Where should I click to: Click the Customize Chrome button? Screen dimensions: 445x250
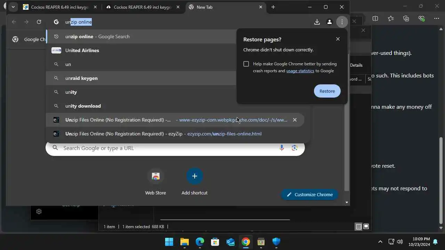tap(309, 194)
